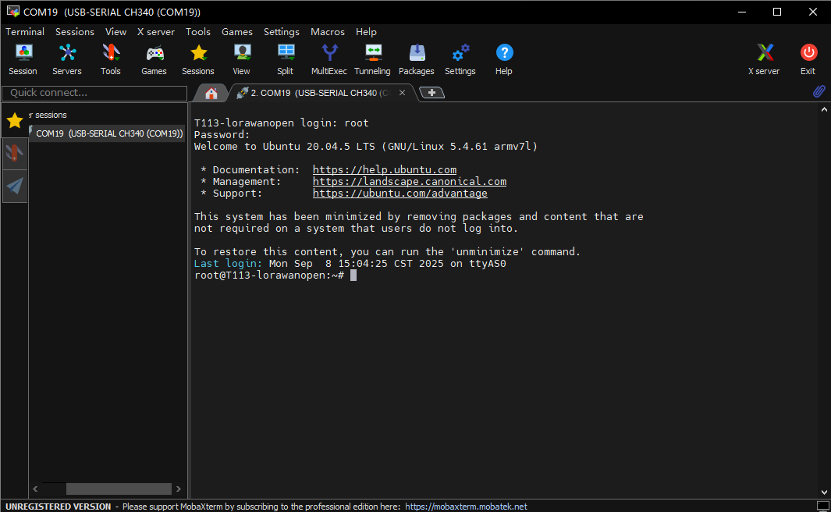Start the X server icon
This screenshot has width=831, height=512.
764,59
